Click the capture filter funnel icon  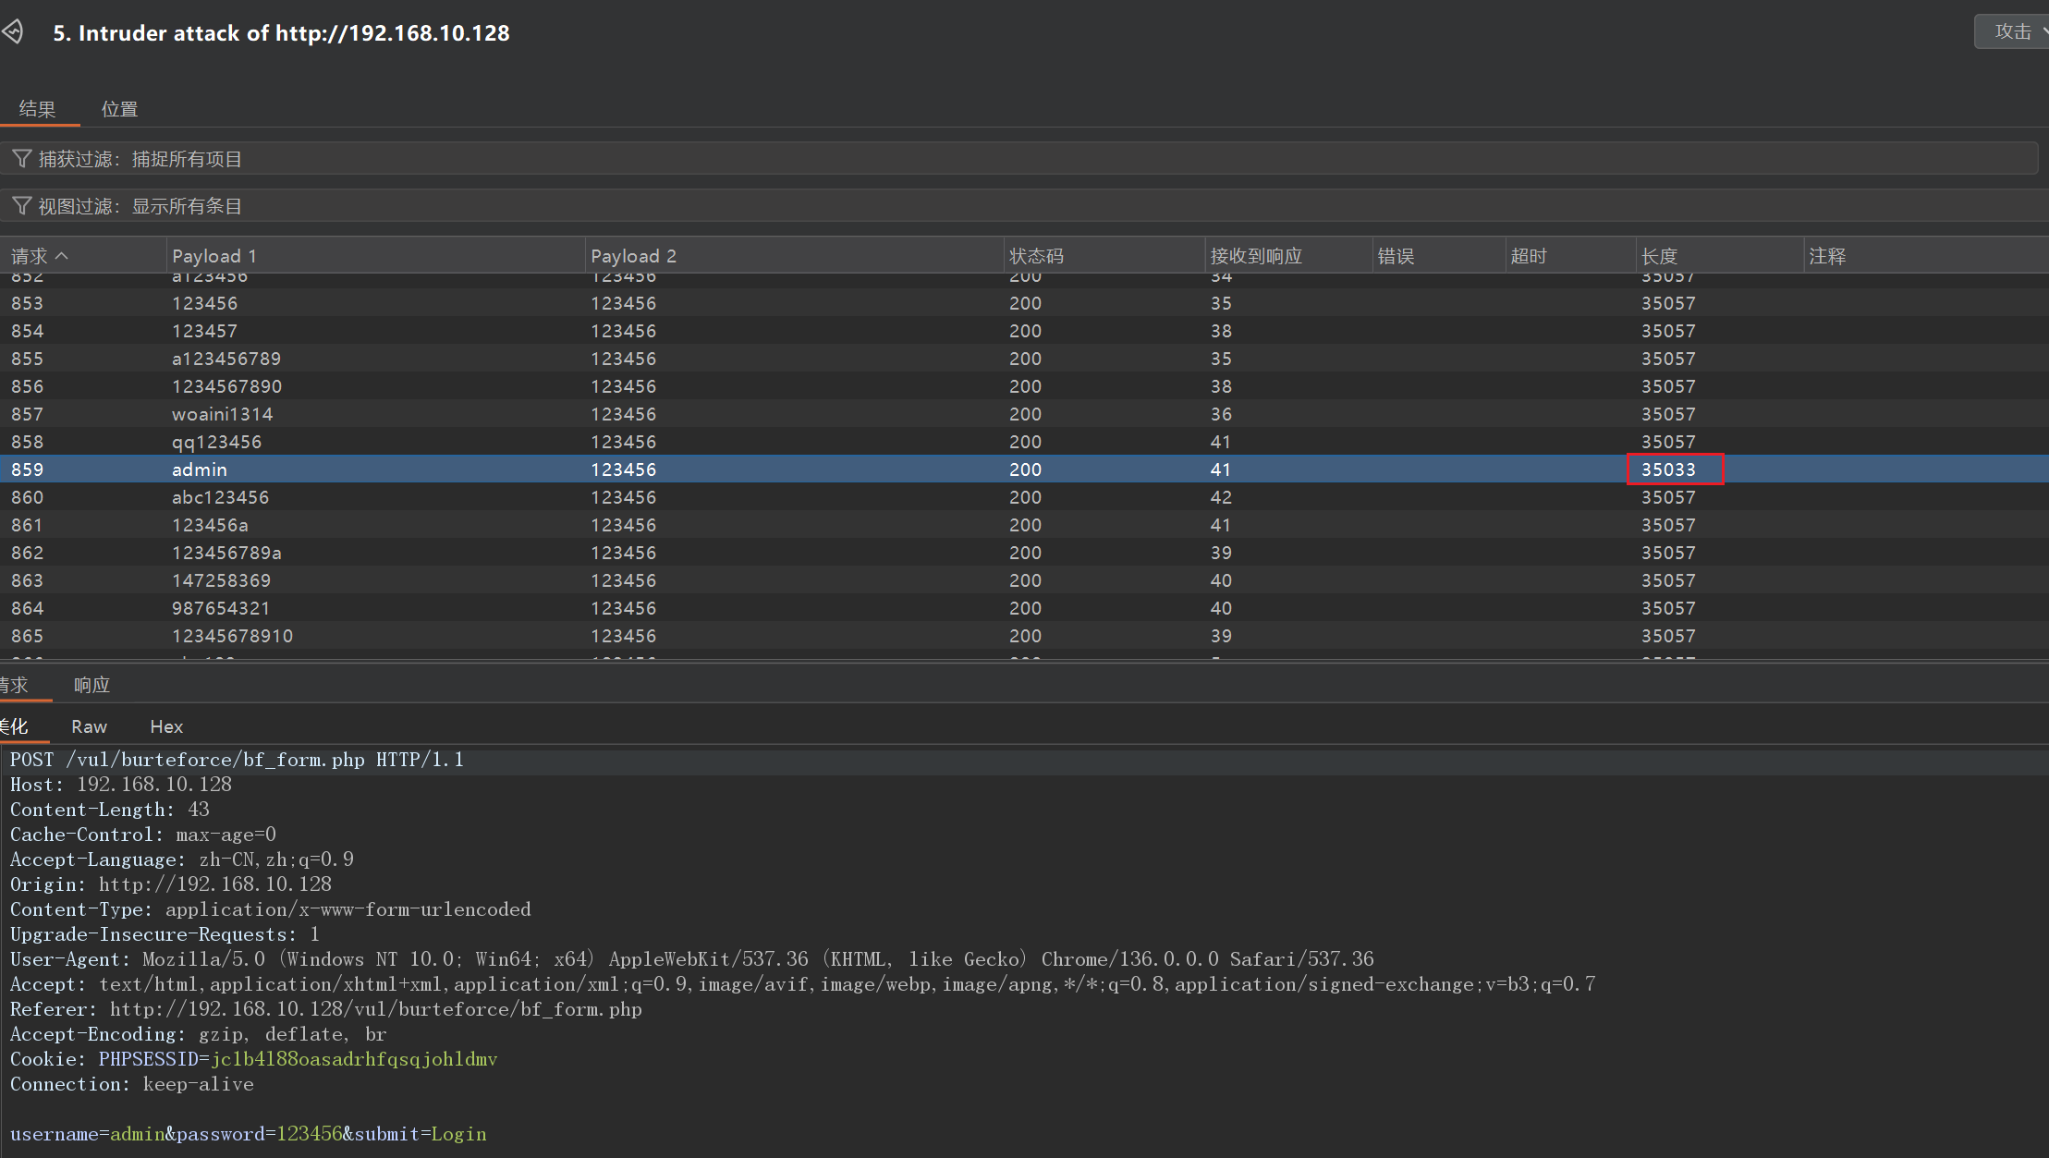pyautogui.click(x=21, y=159)
